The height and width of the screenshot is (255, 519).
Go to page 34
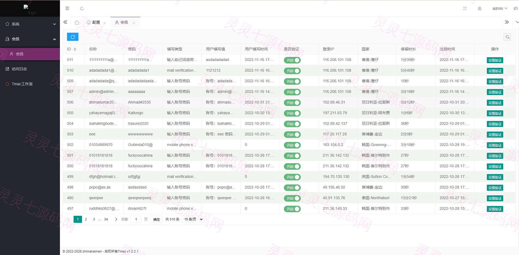click(x=106, y=219)
